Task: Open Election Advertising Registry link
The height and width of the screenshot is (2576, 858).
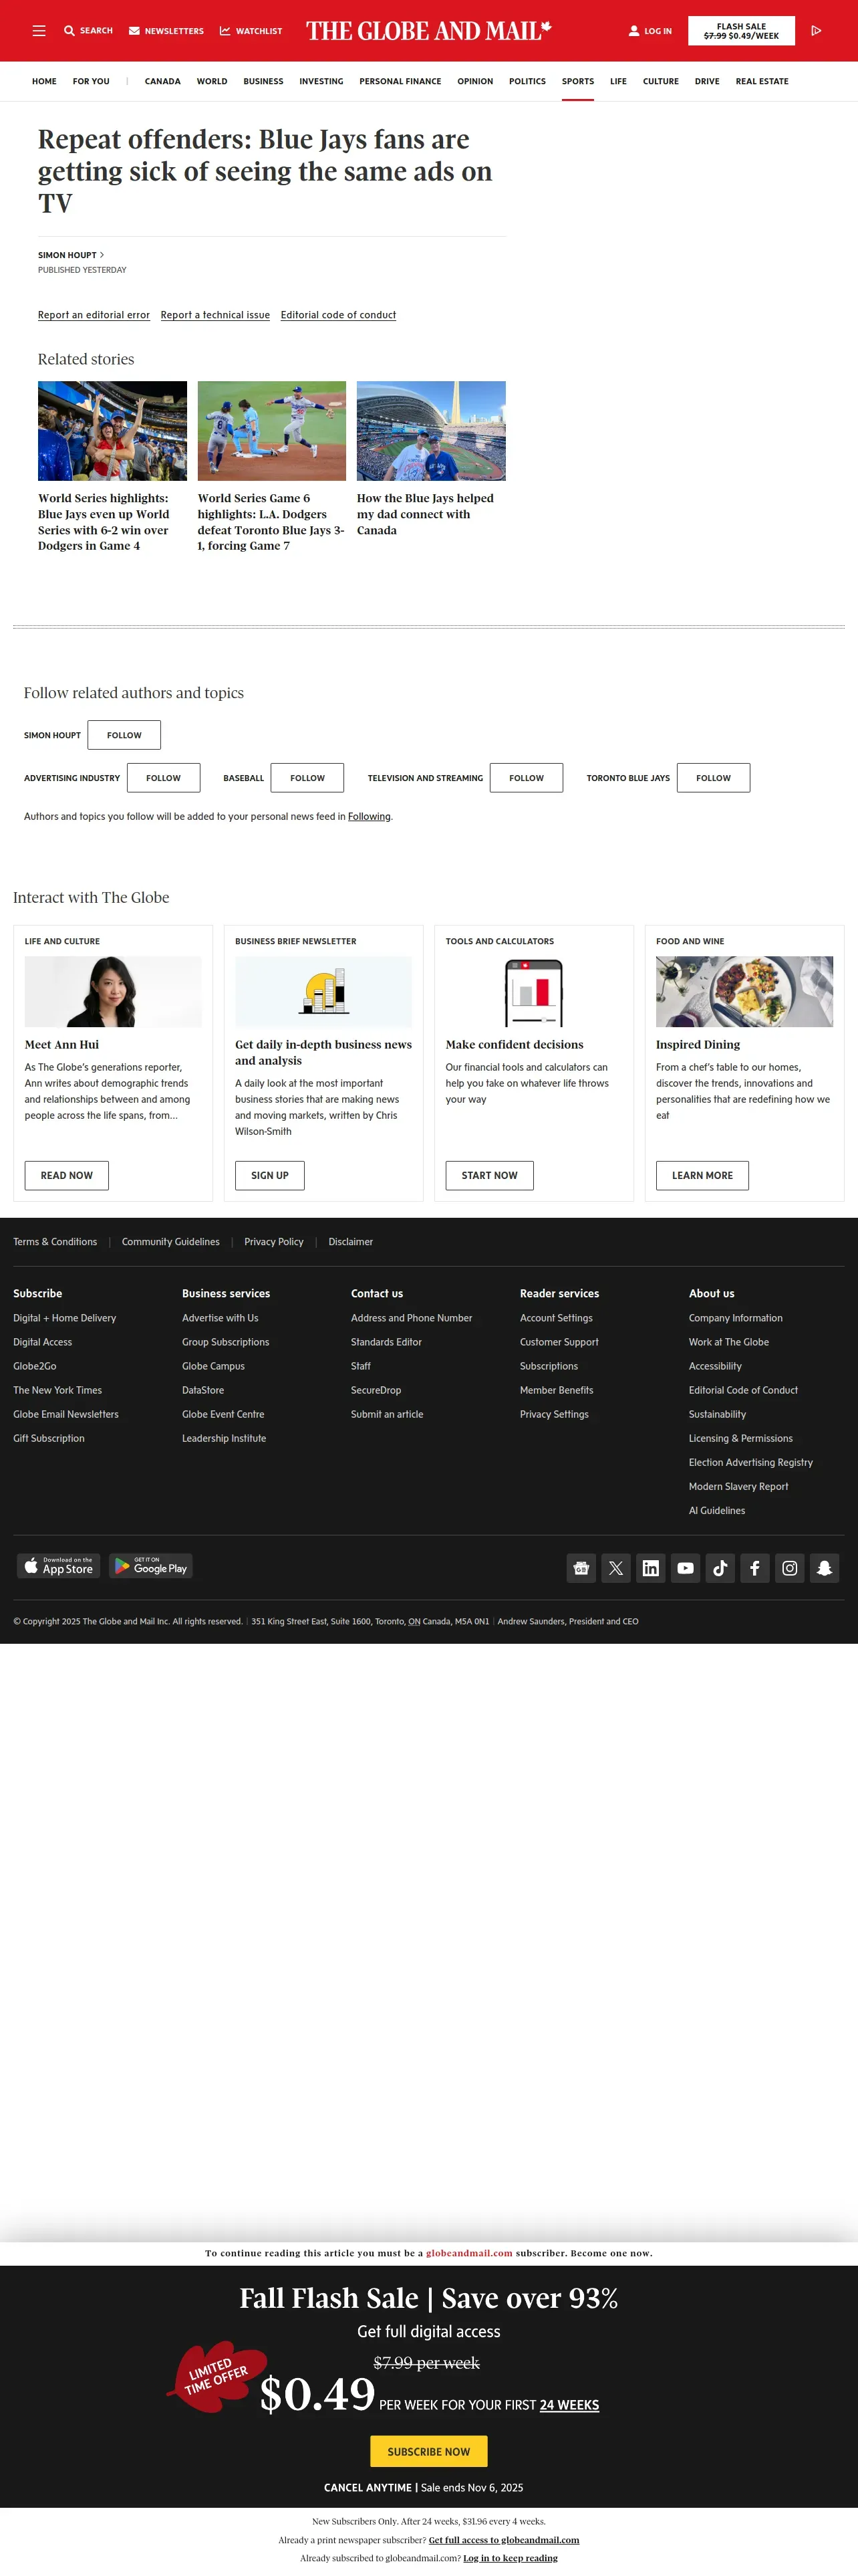Action: coord(751,1463)
